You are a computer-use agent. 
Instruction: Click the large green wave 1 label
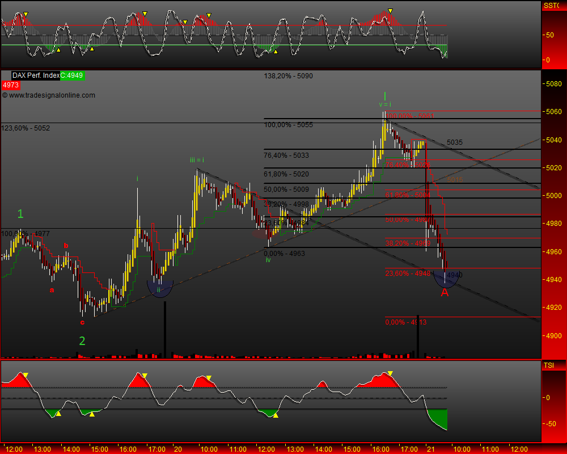coord(20,214)
